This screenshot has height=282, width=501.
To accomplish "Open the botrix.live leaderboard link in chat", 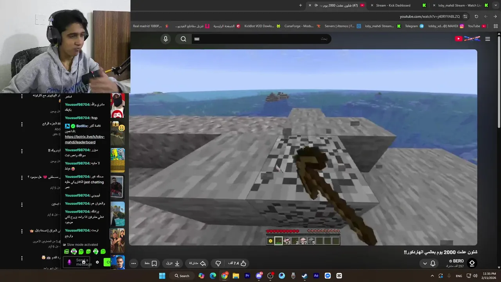I will (x=85, y=139).
